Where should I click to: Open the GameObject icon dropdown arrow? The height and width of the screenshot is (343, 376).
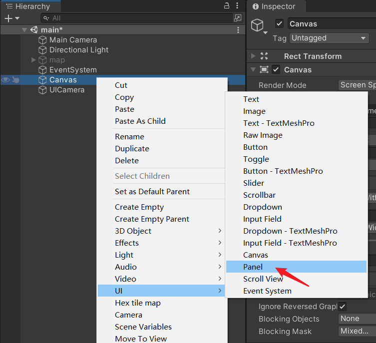pos(265,32)
